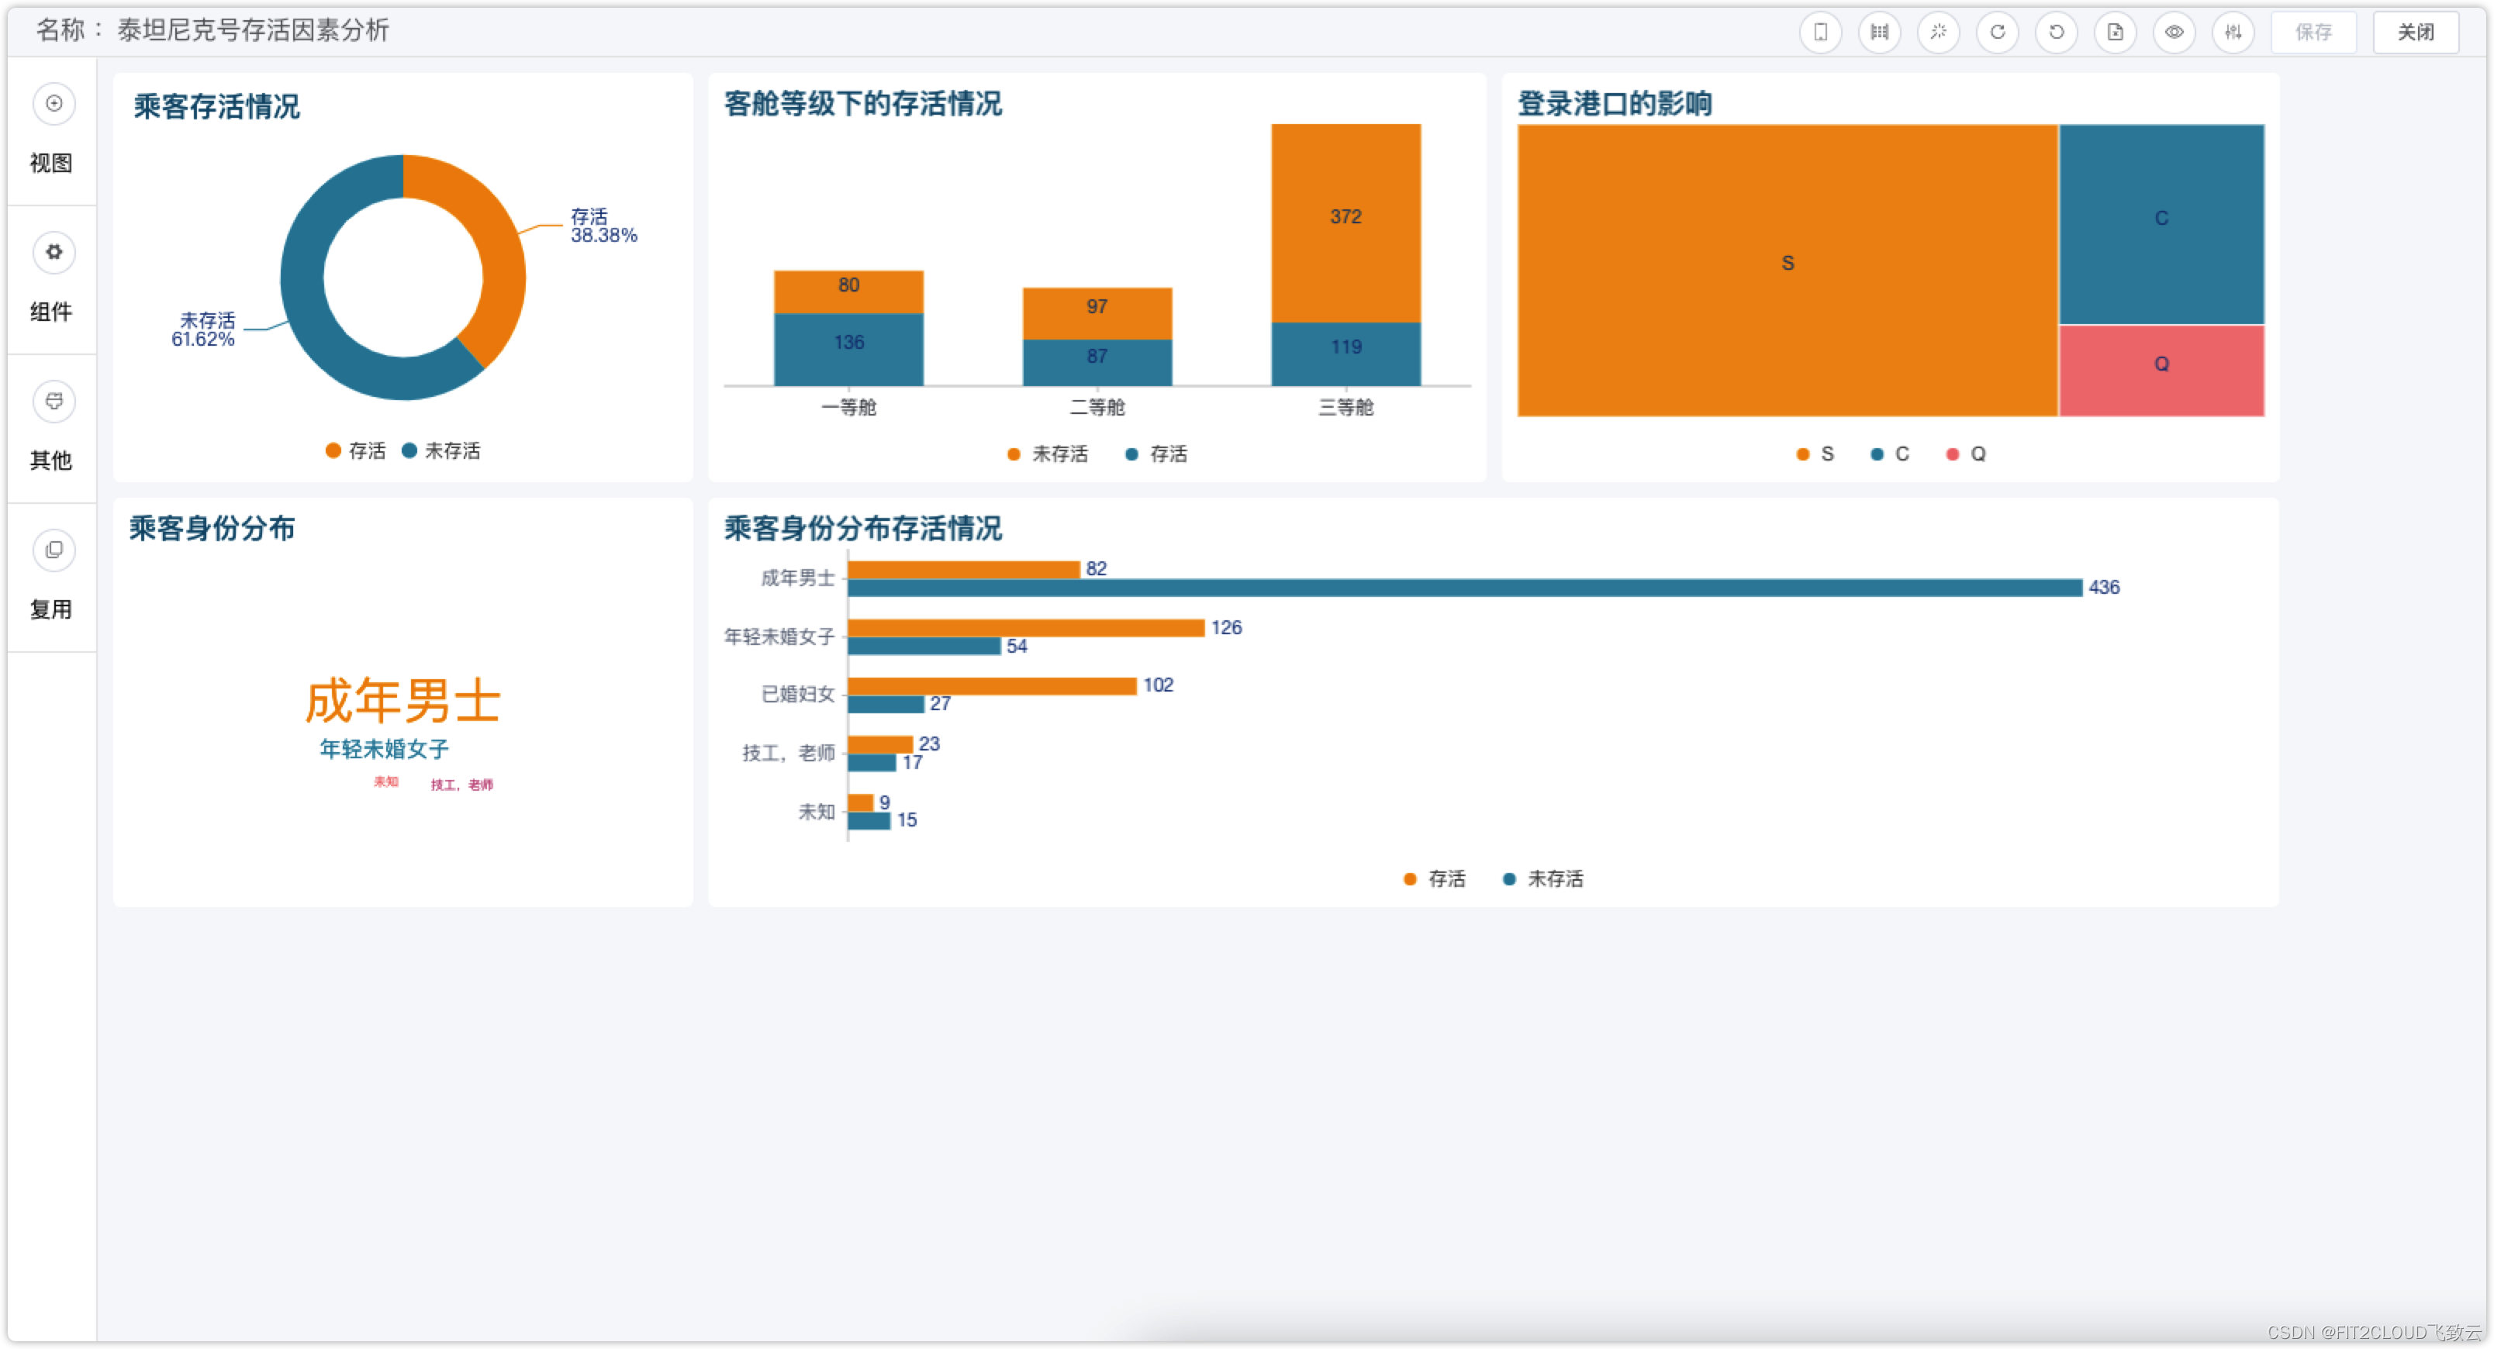The height and width of the screenshot is (1349, 2494).
Task: Click the 126 orange horizontal bar
Action: 1026,629
